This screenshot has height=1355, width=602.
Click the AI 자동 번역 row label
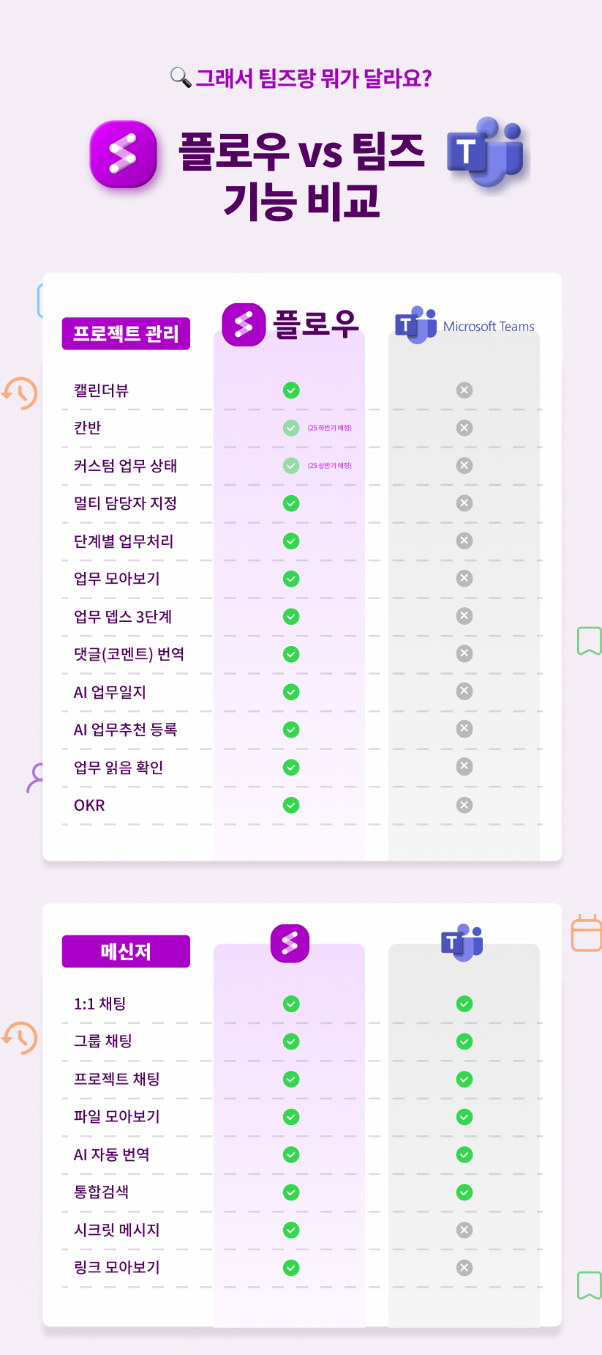(x=112, y=1154)
